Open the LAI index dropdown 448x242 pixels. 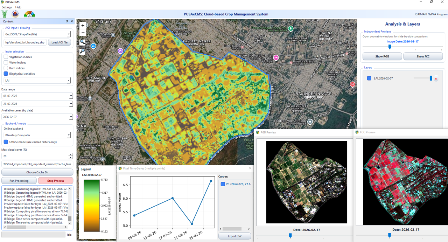pyautogui.click(x=37, y=81)
